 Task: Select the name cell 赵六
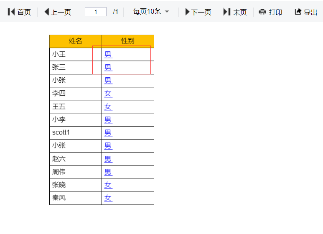click(x=76, y=159)
